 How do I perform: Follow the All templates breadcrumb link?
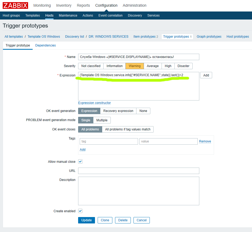(14, 37)
